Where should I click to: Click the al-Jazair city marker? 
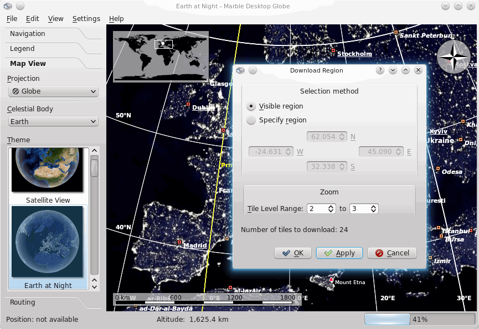[230, 287]
